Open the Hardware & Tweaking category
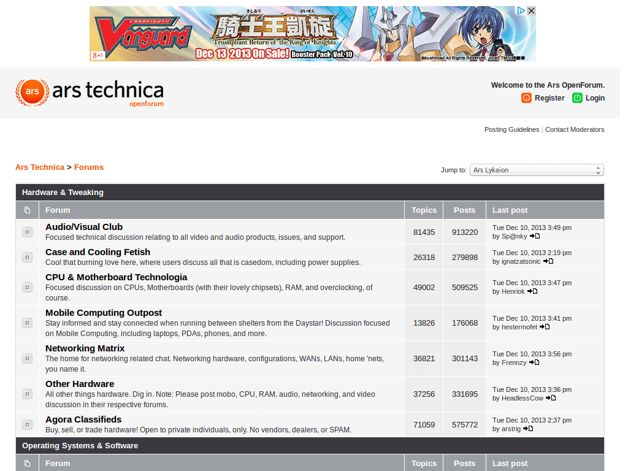 click(x=63, y=192)
